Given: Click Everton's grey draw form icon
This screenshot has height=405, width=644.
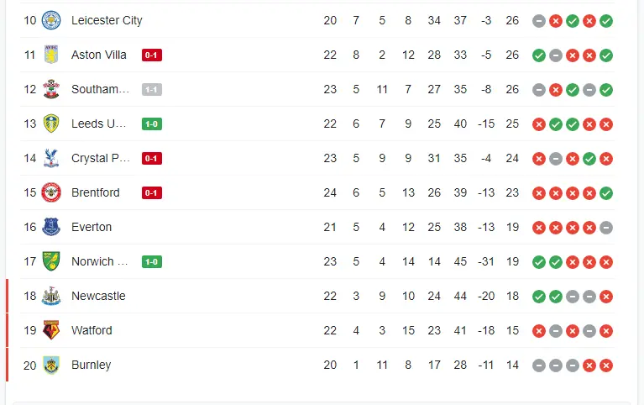Looking at the screenshot, I should coord(606,227).
